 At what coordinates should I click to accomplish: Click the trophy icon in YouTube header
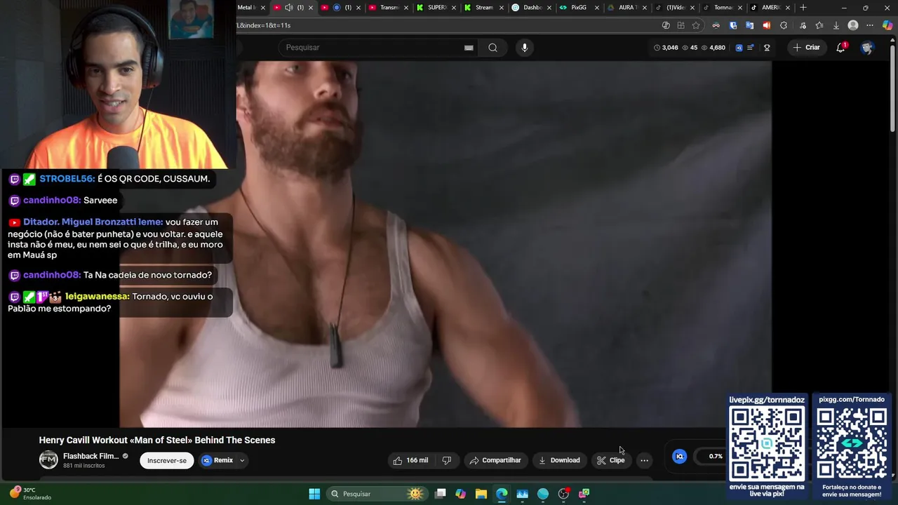(767, 48)
